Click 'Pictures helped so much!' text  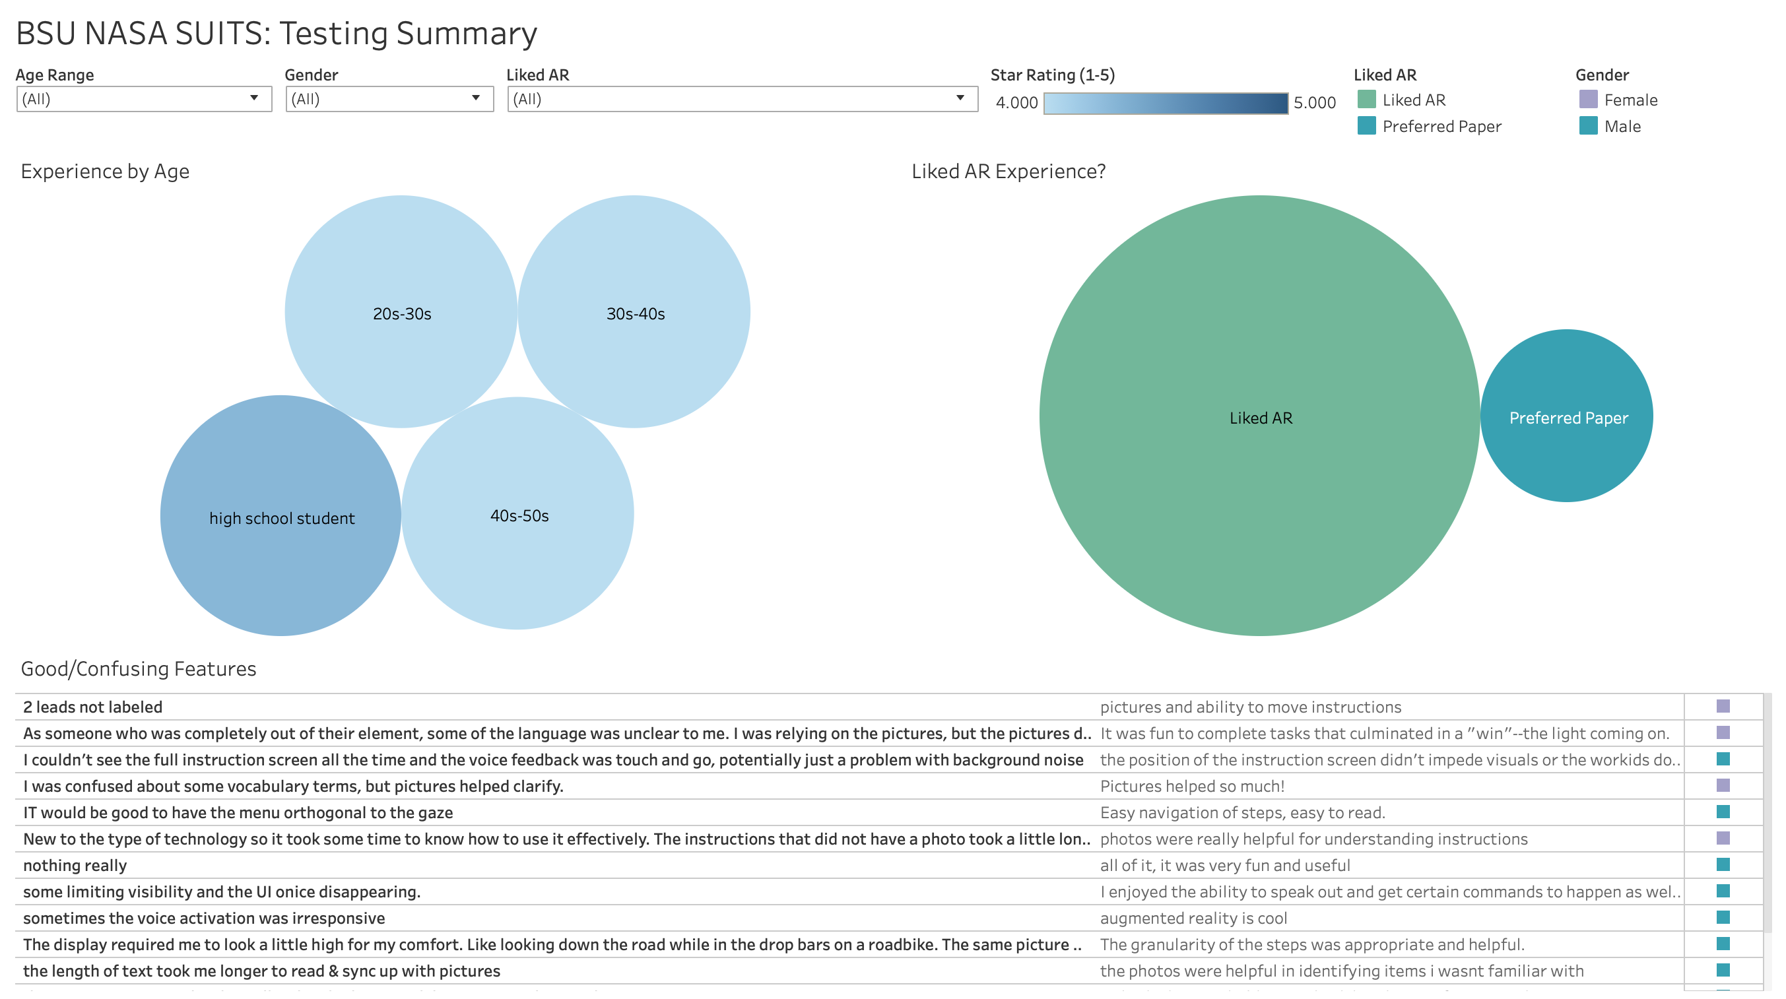coord(1193,786)
